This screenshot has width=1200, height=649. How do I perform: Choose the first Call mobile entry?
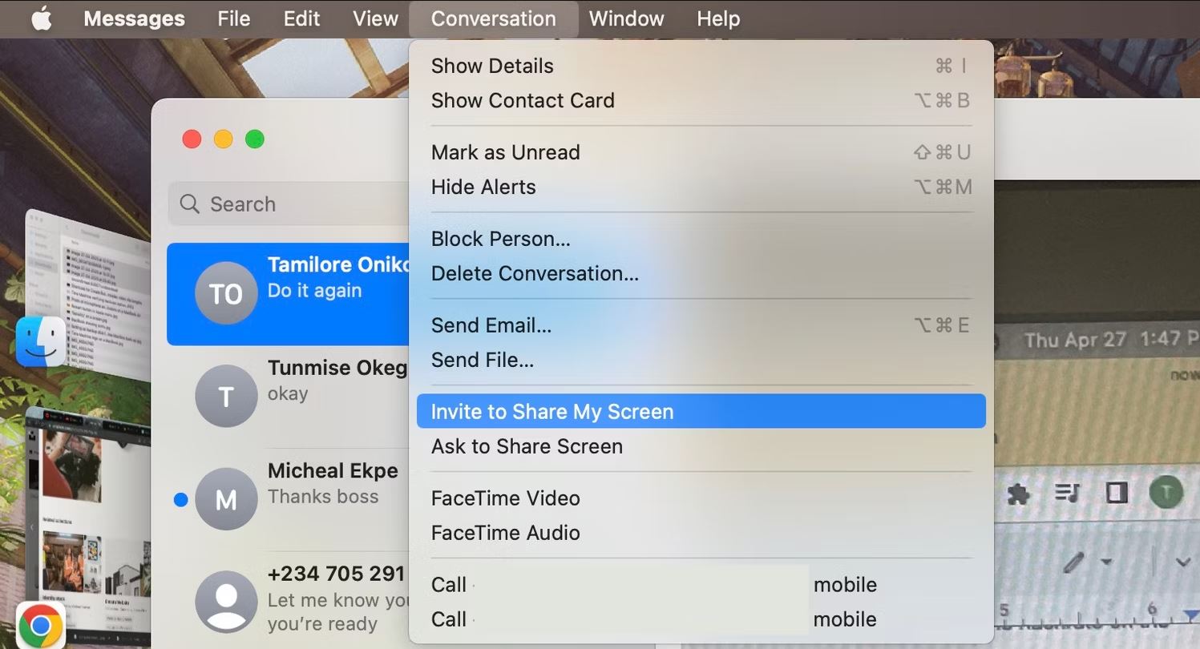[x=701, y=585]
